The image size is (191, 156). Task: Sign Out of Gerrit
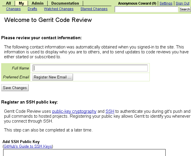click(x=182, y=3)
